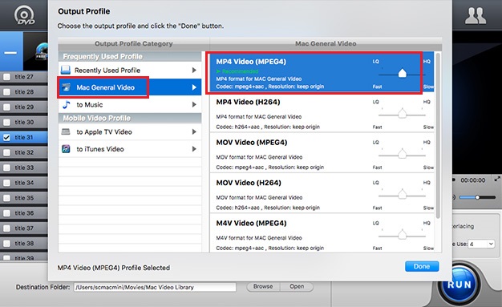Click the Done button
Viewport: 502px width, 307px height.
(x=422, y=266)
